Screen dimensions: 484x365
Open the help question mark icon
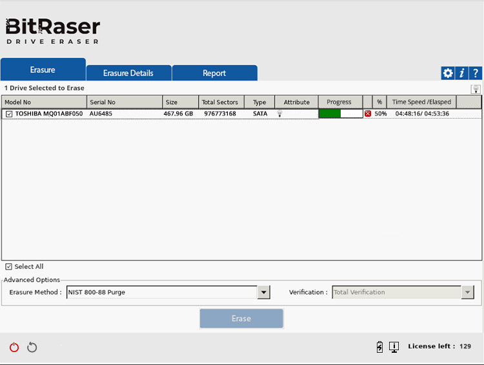pyautogui.click(x=476, y=73)
